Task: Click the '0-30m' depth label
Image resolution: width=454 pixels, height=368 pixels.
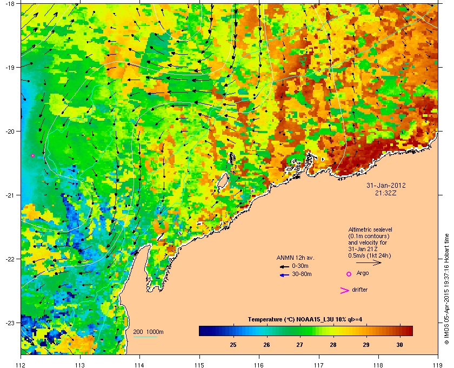Action: click(300, 266)
